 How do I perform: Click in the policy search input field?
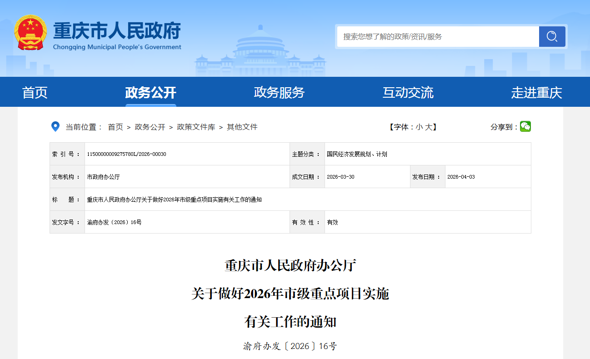click(437, 36)
